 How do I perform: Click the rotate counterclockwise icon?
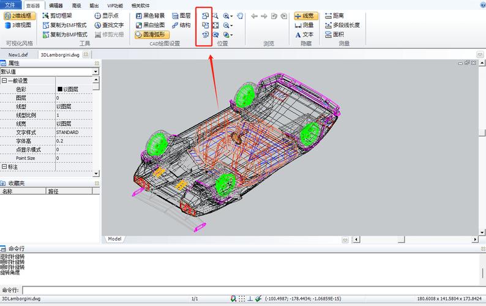point(205,15)
